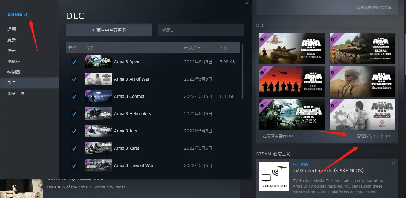Open 查看我的集换式卡牌 link in library
The height and width of the screenshot is (198, 406).
point(374,7)
